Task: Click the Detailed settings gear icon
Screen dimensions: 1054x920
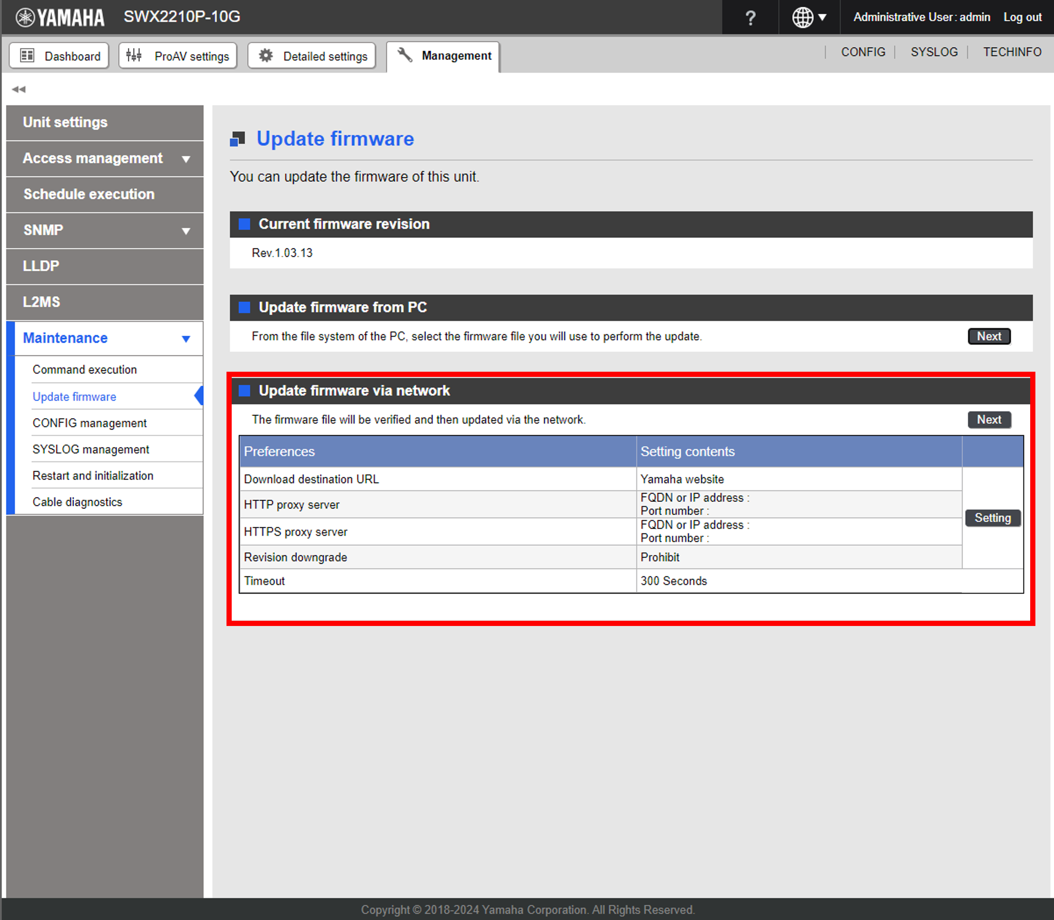Action: pos(266,55)
